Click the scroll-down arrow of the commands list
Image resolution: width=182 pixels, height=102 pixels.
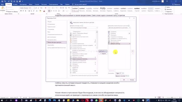point(97,73)
